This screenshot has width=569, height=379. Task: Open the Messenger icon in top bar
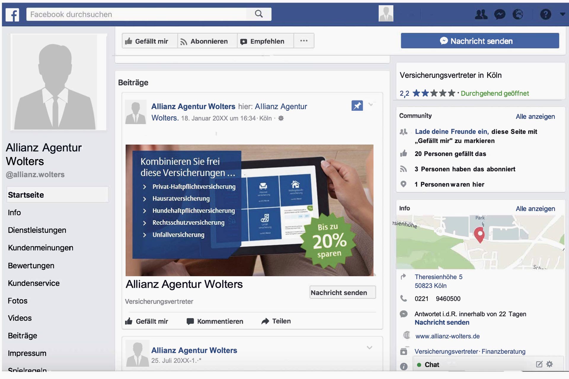(x=500, y=14)
